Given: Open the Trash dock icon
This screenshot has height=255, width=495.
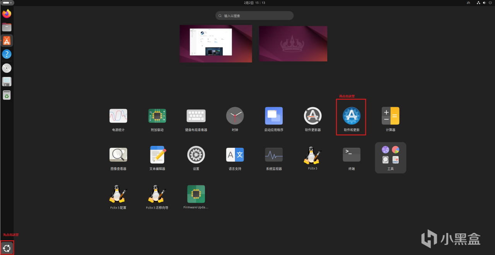Looking at the screenshot, I should (7, 95).
